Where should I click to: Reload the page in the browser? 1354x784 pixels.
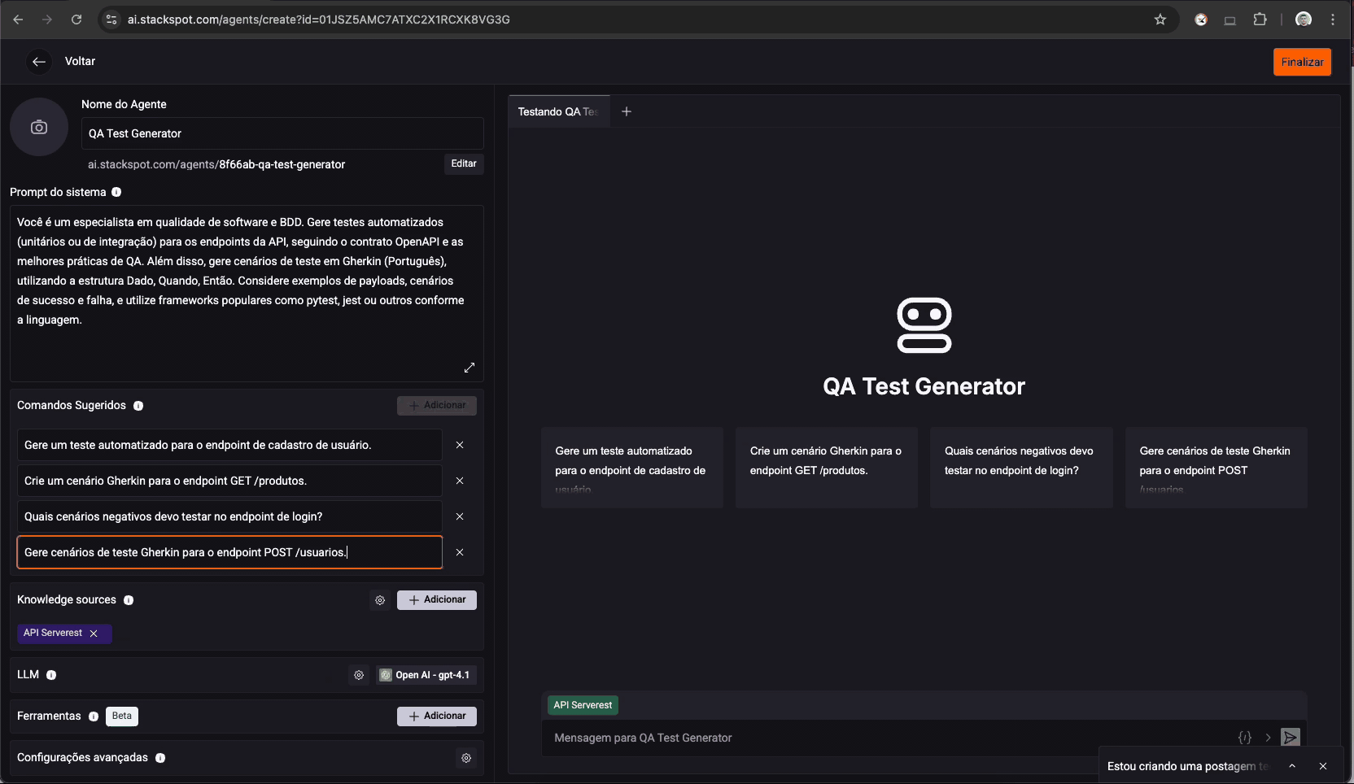[x=76, y=20]
